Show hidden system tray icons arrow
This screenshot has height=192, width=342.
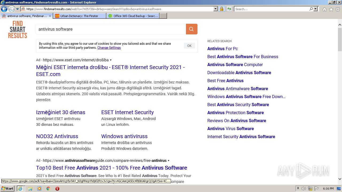pos(298,189)
